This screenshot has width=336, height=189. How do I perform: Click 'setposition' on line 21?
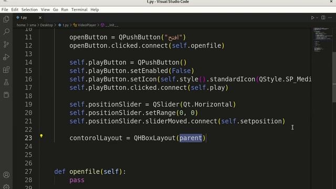tap(261, 121)
